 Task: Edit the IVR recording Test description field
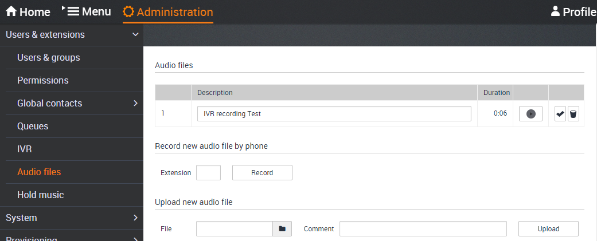pos(334,114)
